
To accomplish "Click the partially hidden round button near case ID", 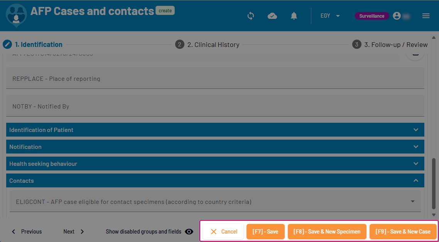I will (x=415, y=55).
